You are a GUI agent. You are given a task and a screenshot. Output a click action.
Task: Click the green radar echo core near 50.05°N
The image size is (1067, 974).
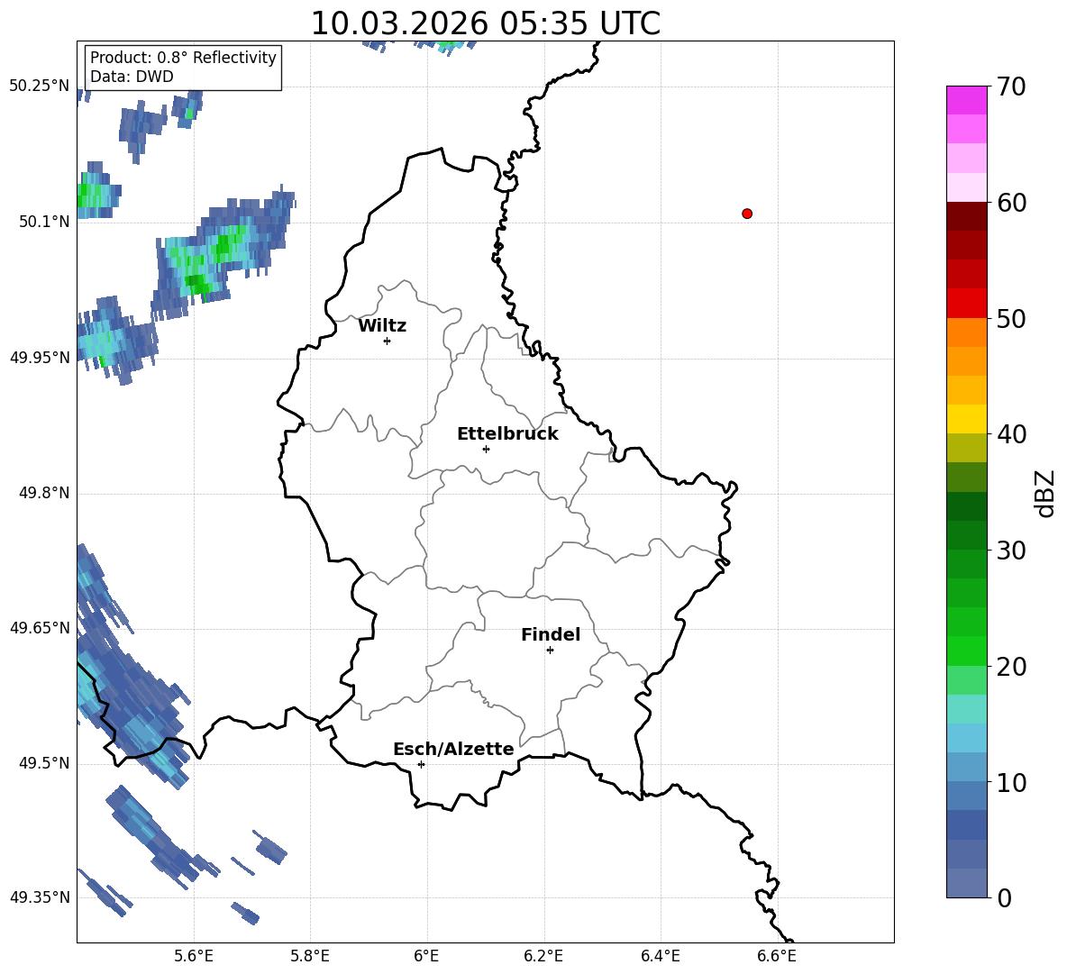[x=198, y=281]
